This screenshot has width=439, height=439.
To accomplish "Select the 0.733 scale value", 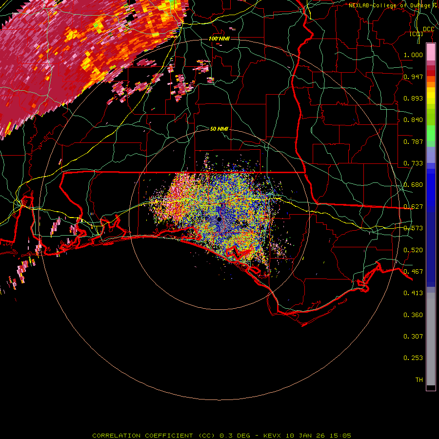I will (413, 163).
